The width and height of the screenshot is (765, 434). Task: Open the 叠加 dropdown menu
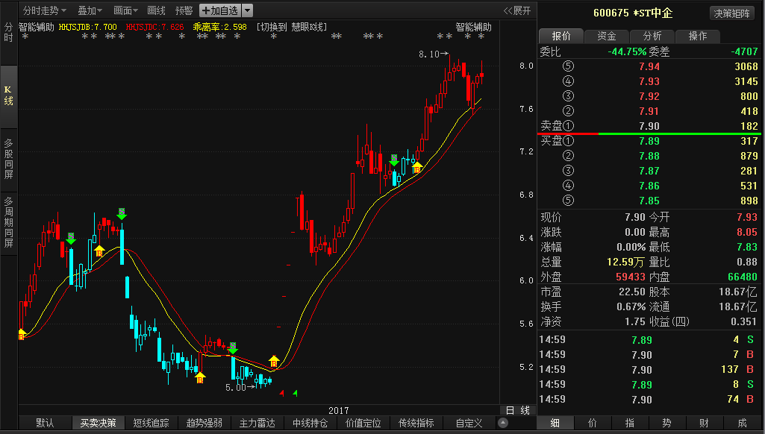point(90,10)
